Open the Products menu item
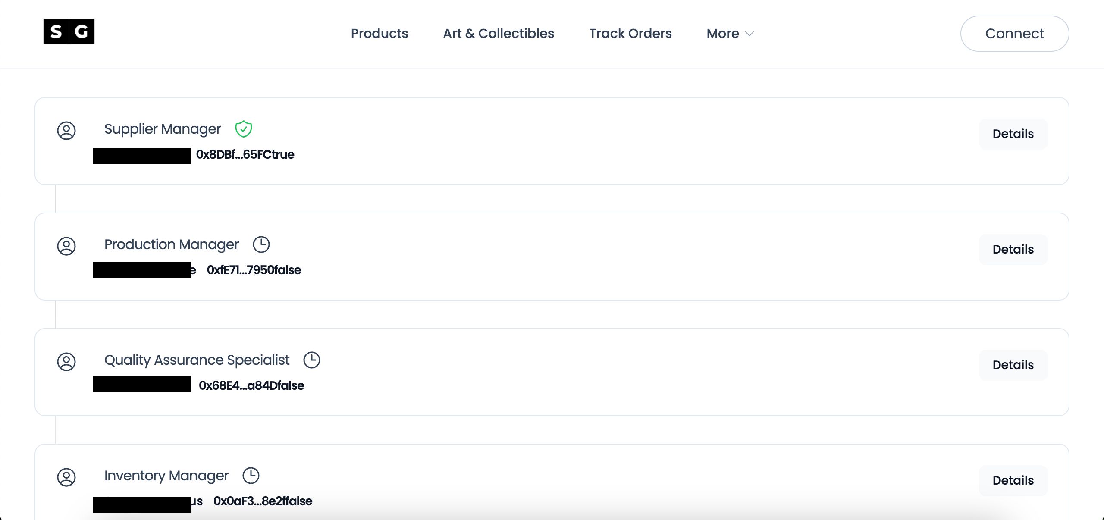Screen dimensions: 1104x520 click(379, 33)
